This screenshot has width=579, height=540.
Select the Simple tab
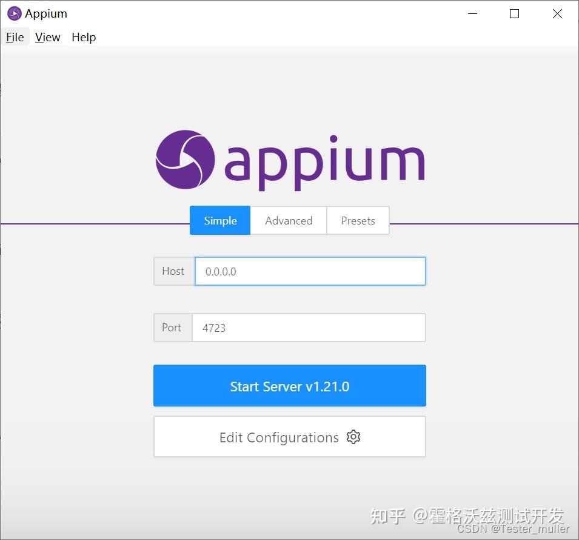point(219,220)
